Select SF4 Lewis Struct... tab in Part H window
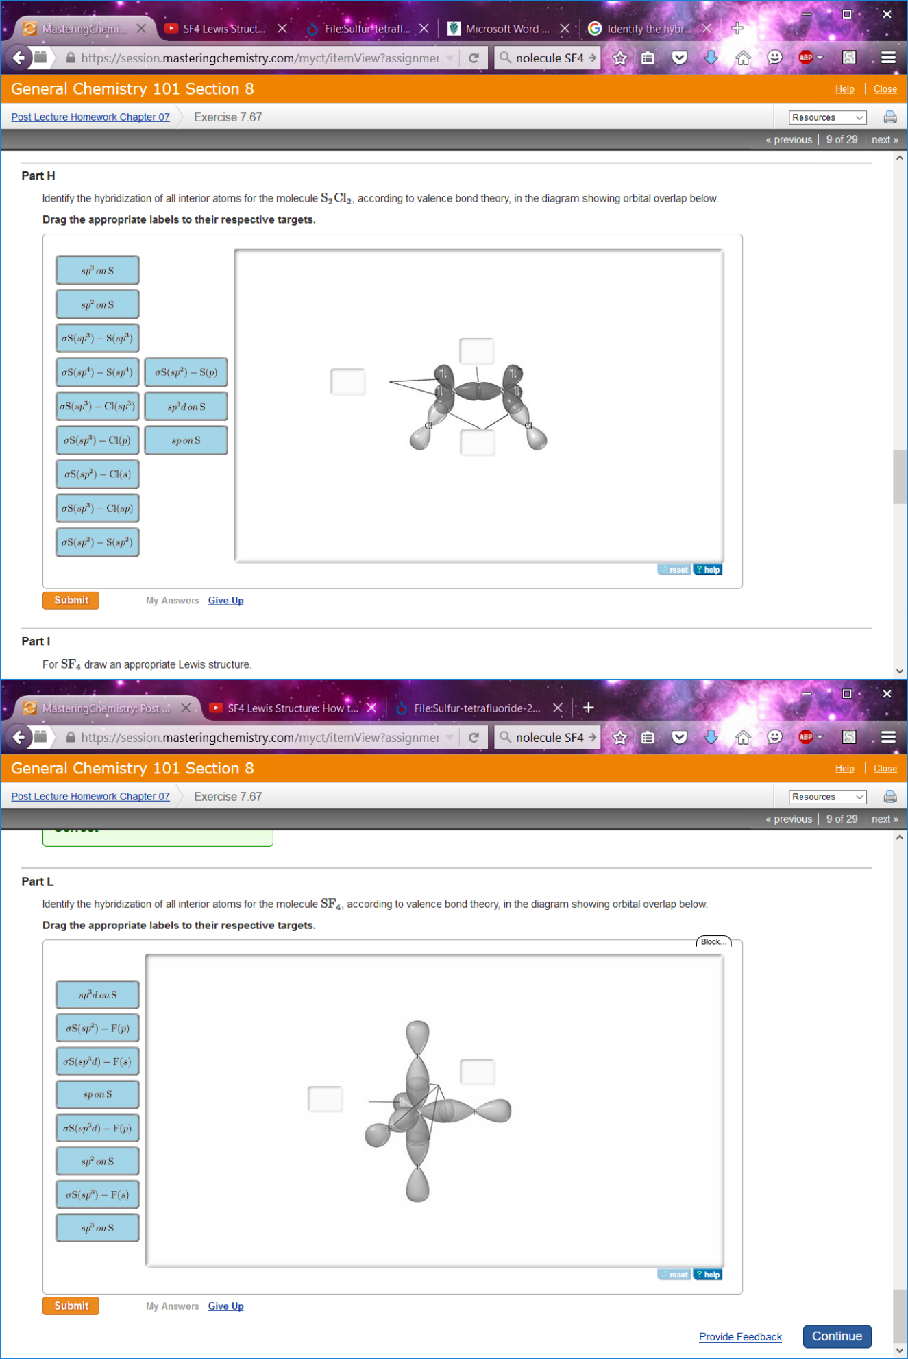The image size is (908, 1359). pyautogui.click(x=225, y=29)
